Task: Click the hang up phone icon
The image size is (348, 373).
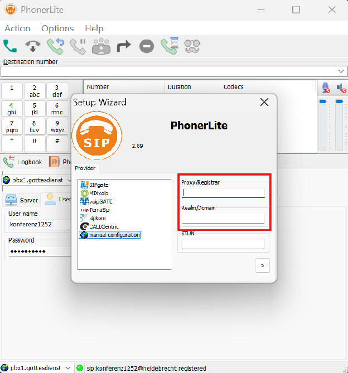Action: 33,46
